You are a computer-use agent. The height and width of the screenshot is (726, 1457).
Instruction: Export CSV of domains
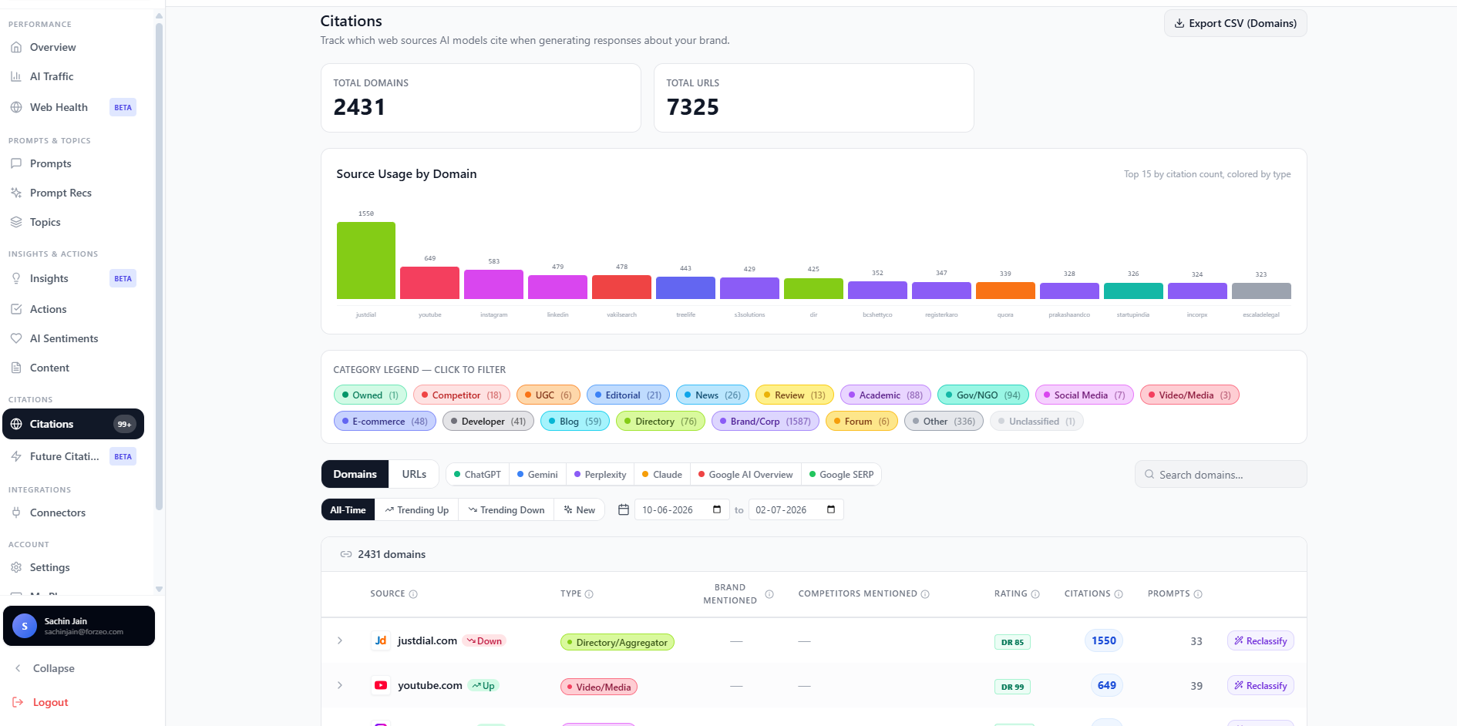(x=1235, y=23)
